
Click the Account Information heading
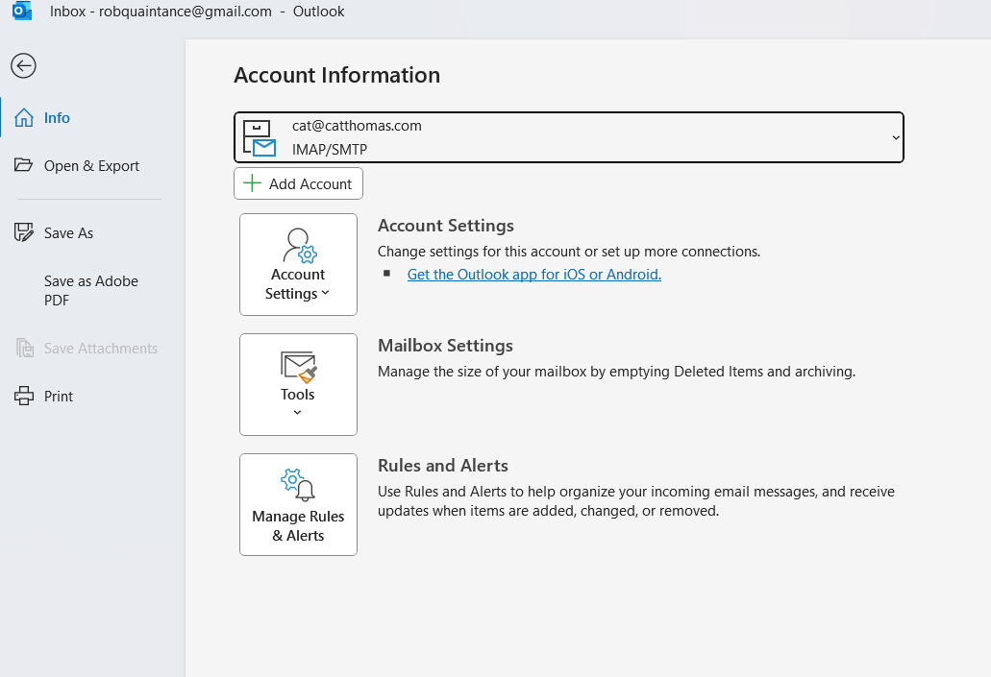(x=336, y=75)
